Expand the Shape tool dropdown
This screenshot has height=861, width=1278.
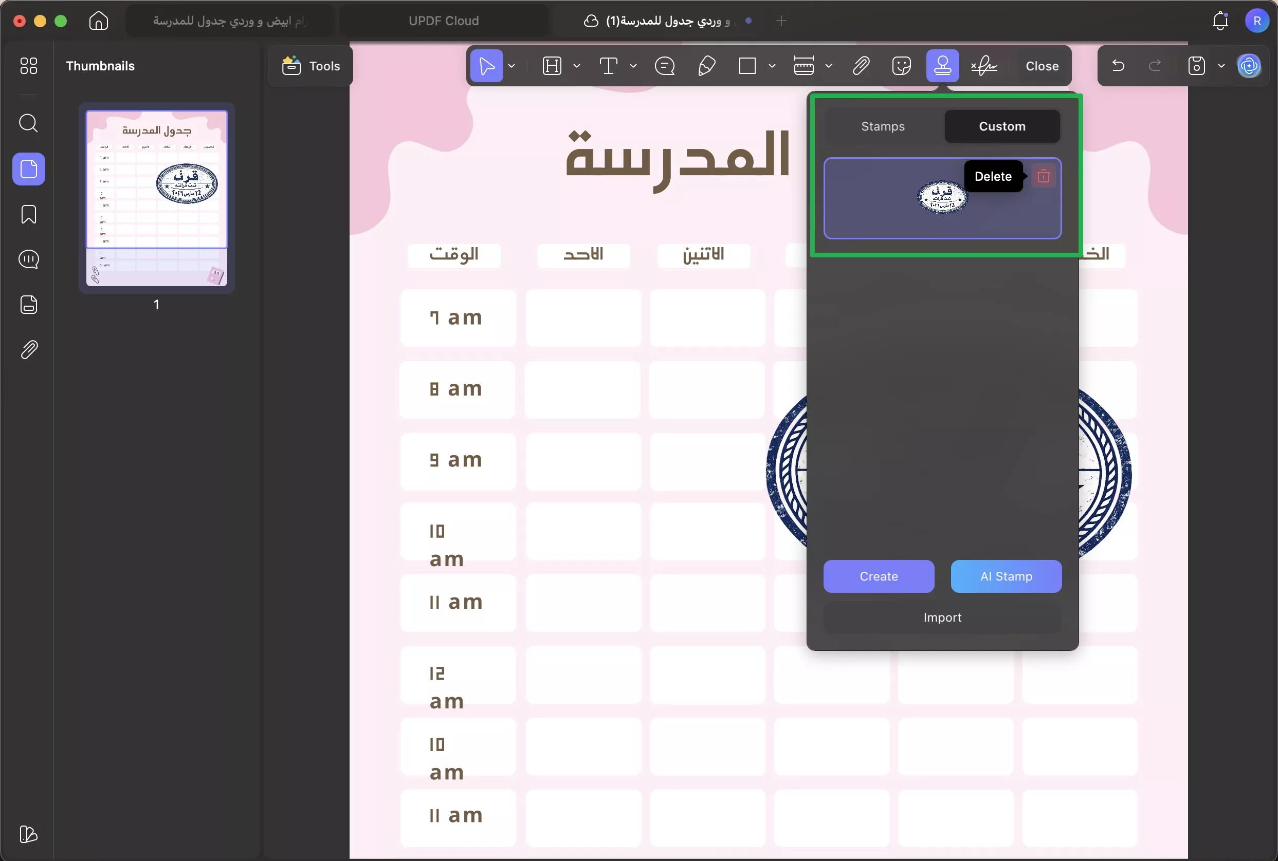click(x=773, y=66)
